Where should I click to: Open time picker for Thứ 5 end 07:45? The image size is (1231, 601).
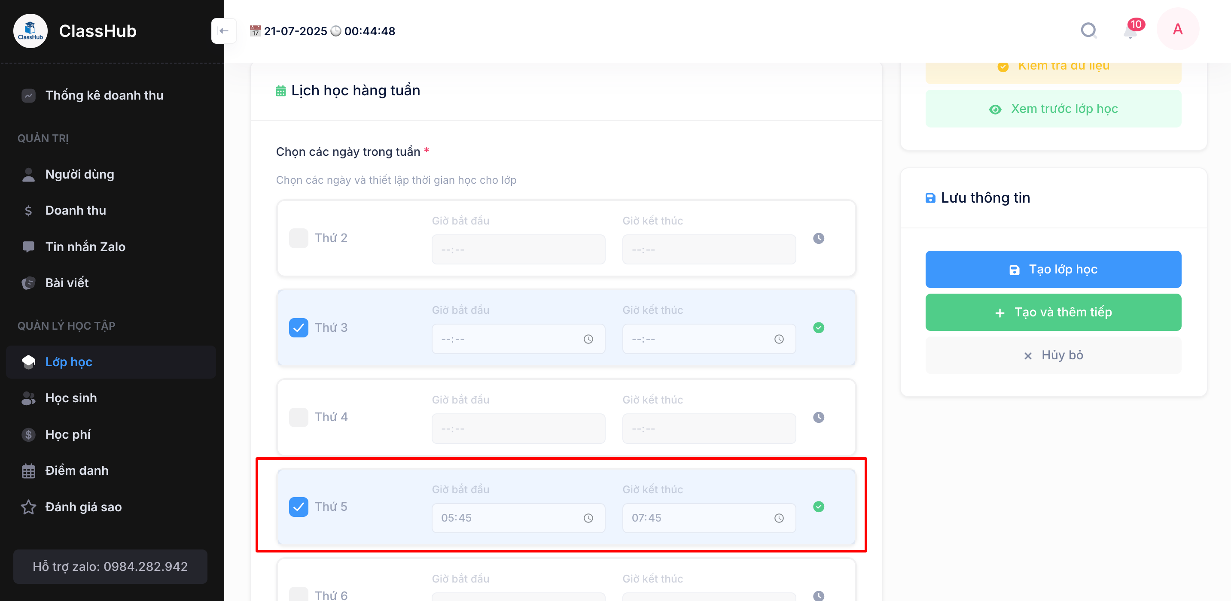tap(778, 518)
